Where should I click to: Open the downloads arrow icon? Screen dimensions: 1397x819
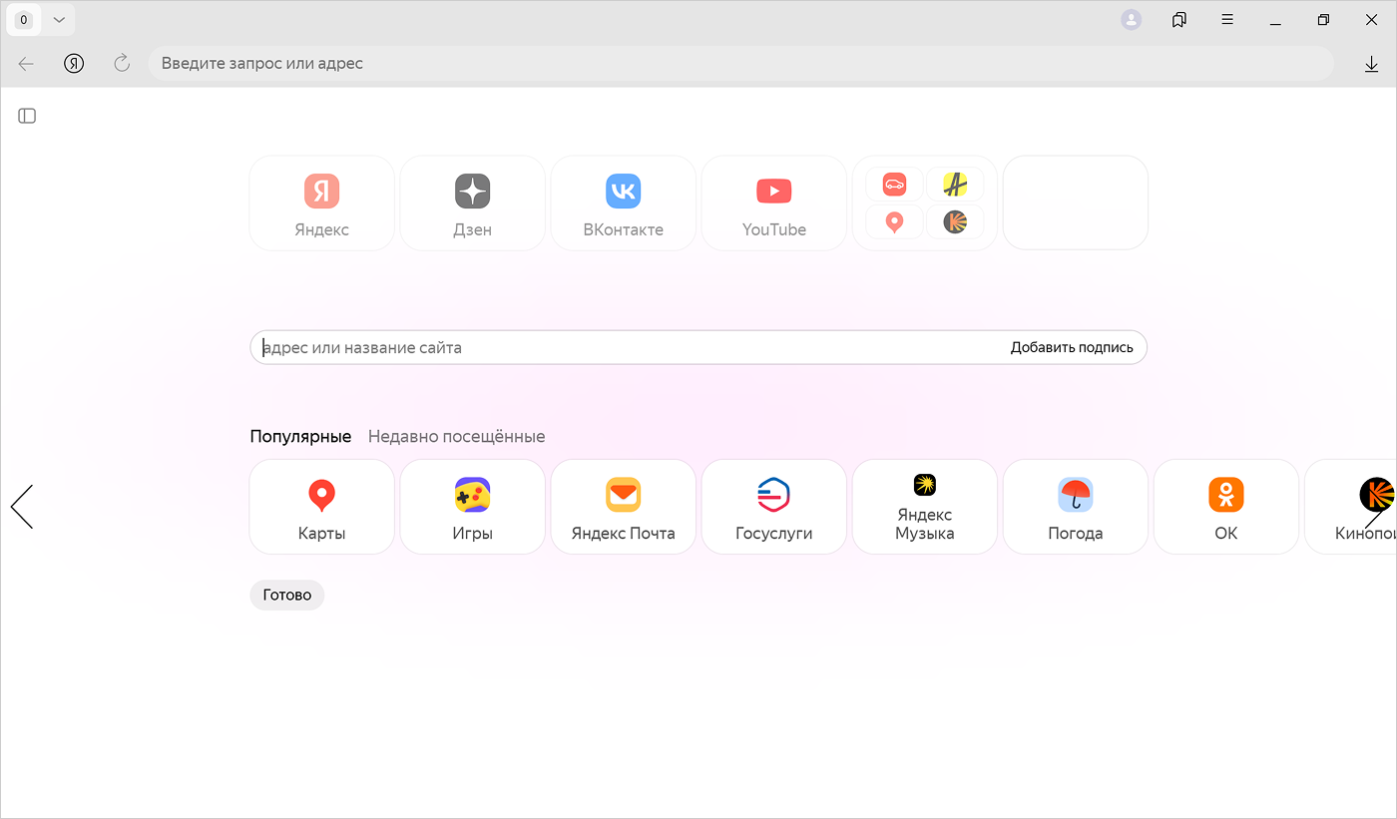(x=1371, y=64)
